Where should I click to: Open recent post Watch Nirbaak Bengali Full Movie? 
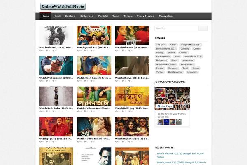[x=180, y=155]
